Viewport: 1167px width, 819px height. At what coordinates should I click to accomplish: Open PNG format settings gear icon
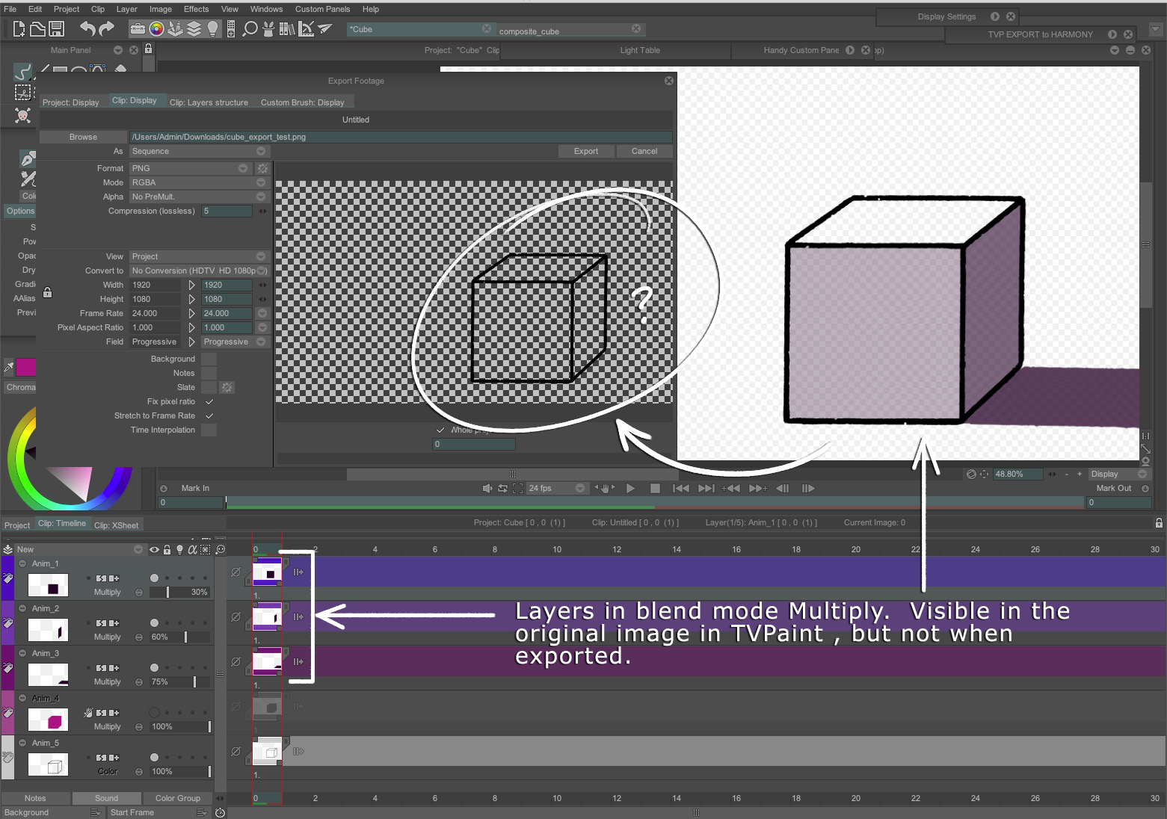(262, 169)
